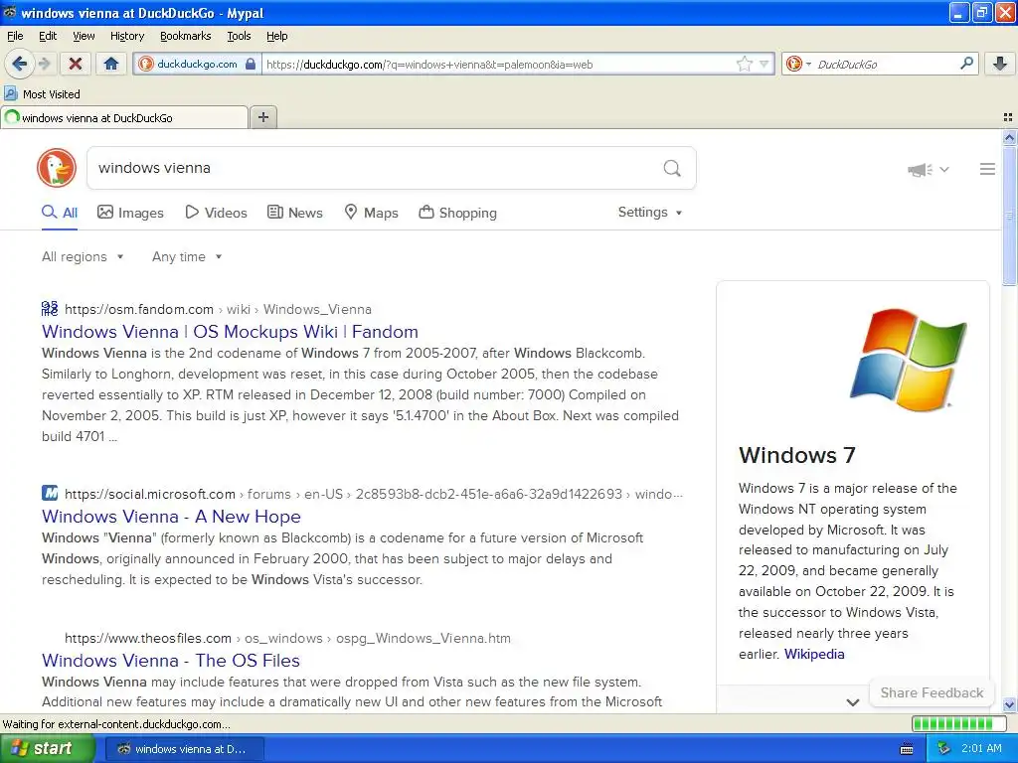Click the Mypal taskbar window button

(x=184, y=749)
